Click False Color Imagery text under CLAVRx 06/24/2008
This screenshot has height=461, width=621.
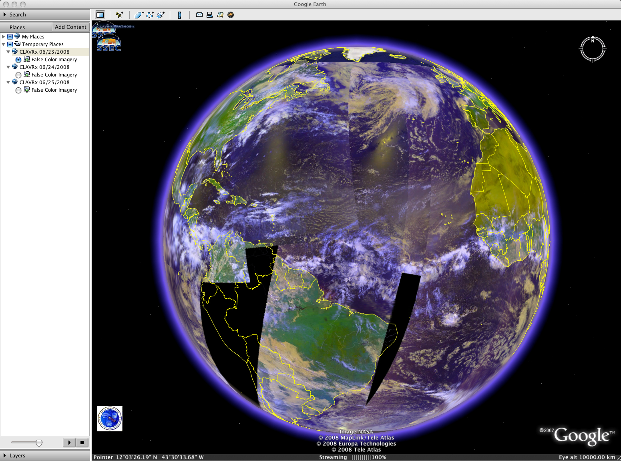point(54,74)
